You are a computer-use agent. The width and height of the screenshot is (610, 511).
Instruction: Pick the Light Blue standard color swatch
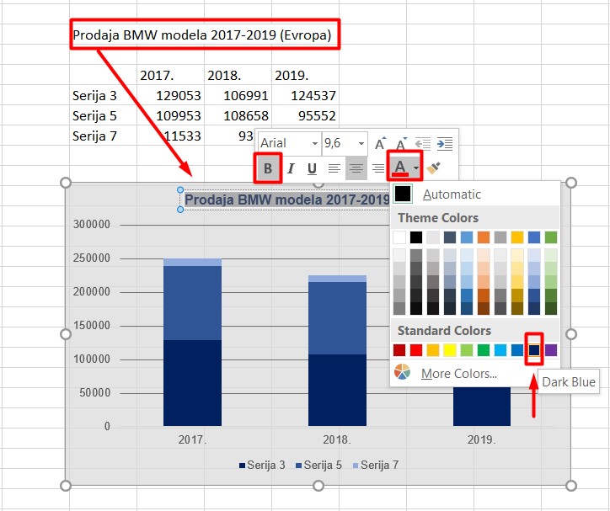point(500,350)
